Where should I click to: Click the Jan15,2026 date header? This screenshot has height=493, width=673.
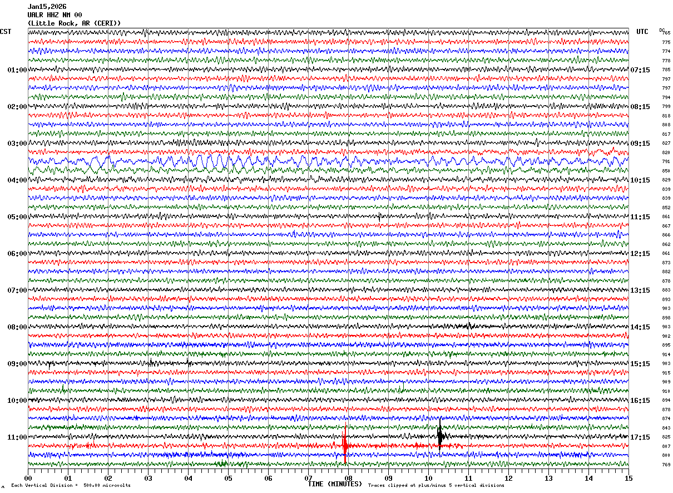[x=47, y=7]
